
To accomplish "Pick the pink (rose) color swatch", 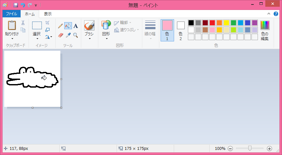I will click(212, 30).
